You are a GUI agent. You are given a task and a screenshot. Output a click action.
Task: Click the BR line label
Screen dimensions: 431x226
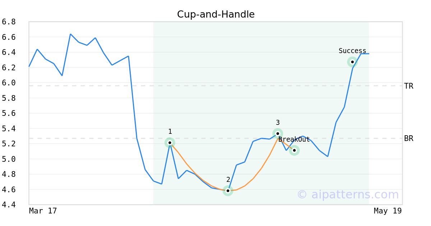pyautogui.click(x=409, y=138)
